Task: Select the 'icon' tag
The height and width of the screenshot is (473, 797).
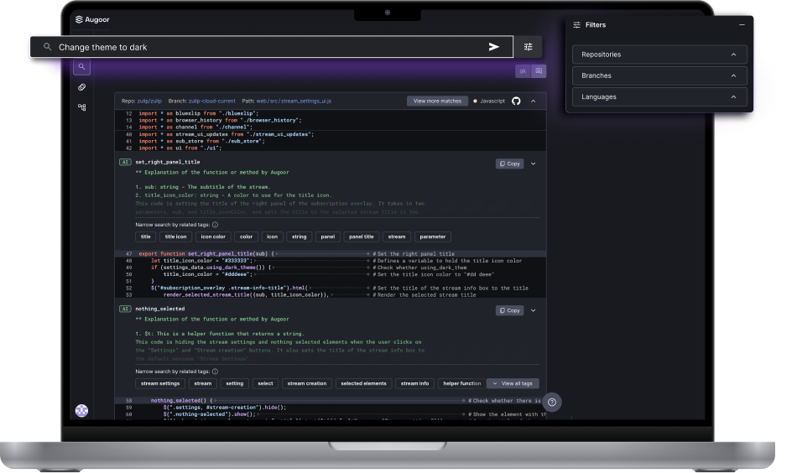Action: [273, 236]
